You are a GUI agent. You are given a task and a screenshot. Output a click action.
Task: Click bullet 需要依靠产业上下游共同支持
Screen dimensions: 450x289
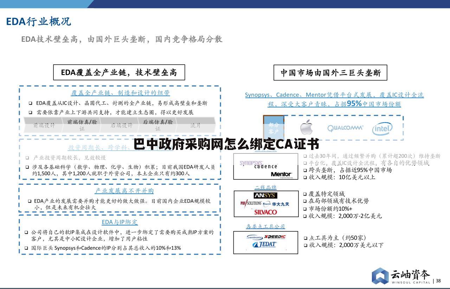coord(111,112)
